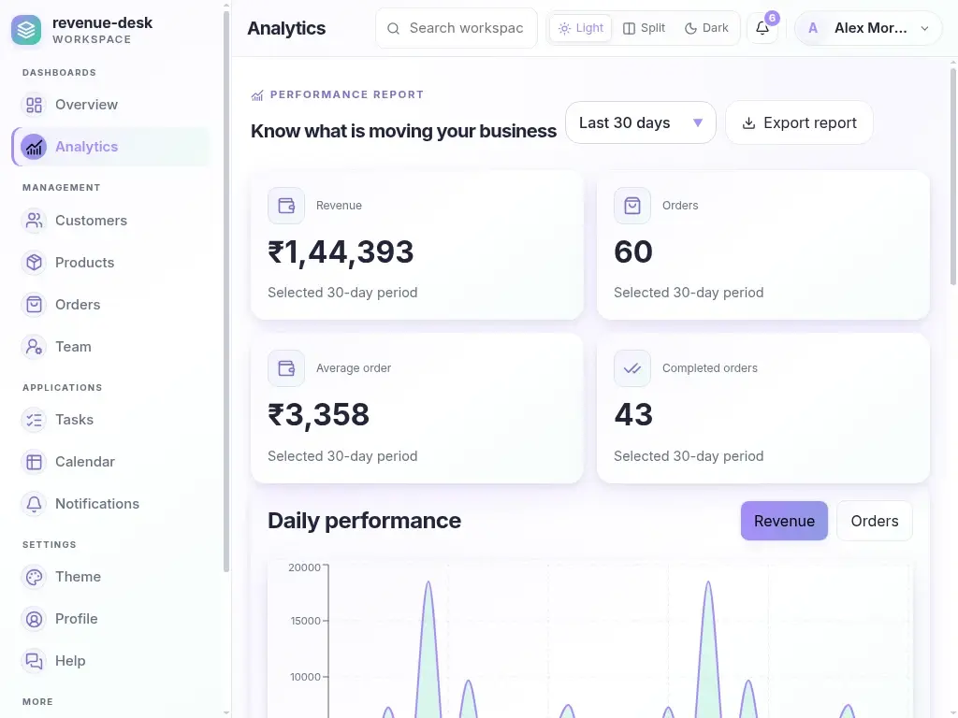Click the Products box icon
Screen dimensions: 958x718
click(35, 263)
